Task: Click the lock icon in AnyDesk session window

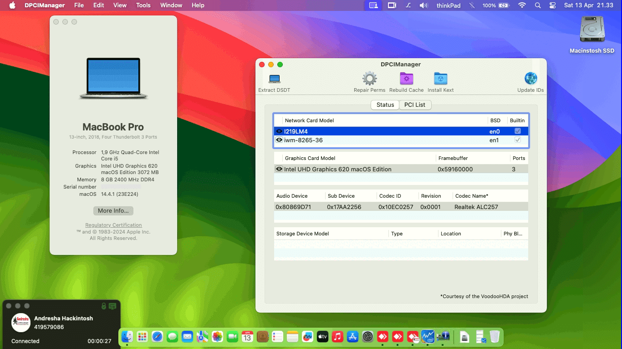Action: click(104, 306)
